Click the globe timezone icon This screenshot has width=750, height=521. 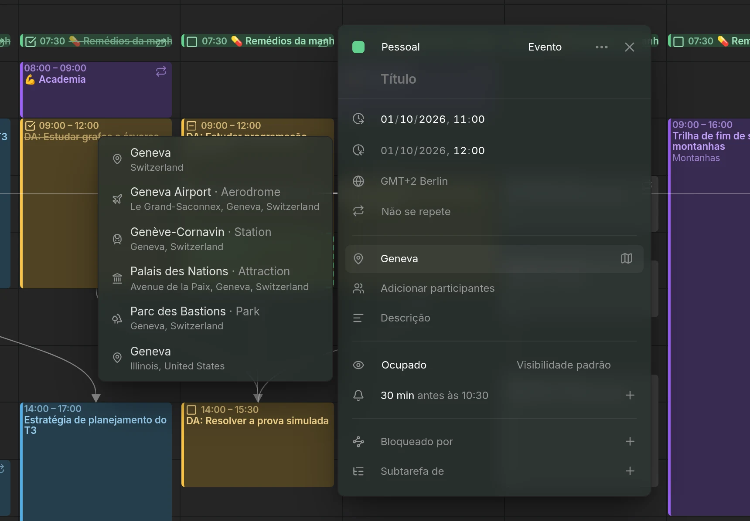(358, 181)
